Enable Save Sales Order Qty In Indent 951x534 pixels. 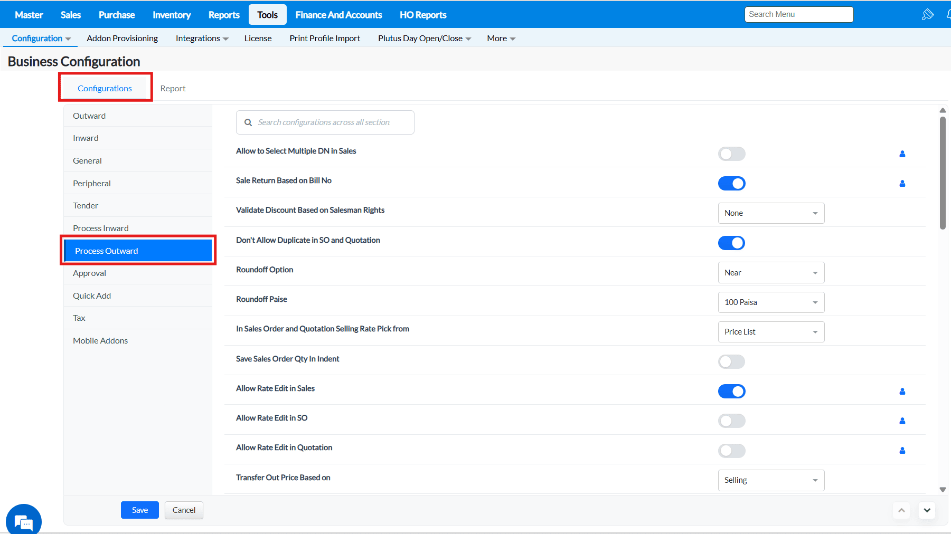click(732, 362)
